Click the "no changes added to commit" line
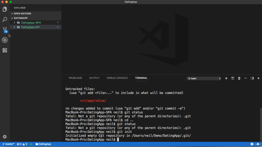 pyautogui.click(x=125, y=108)
